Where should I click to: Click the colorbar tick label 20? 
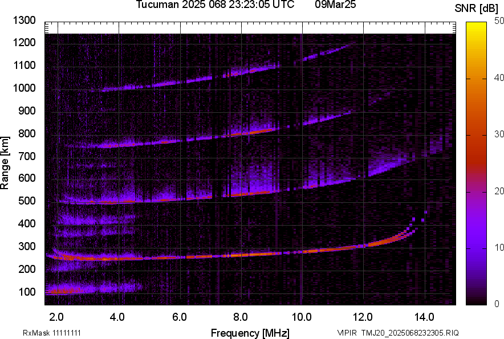click(499, 191)
